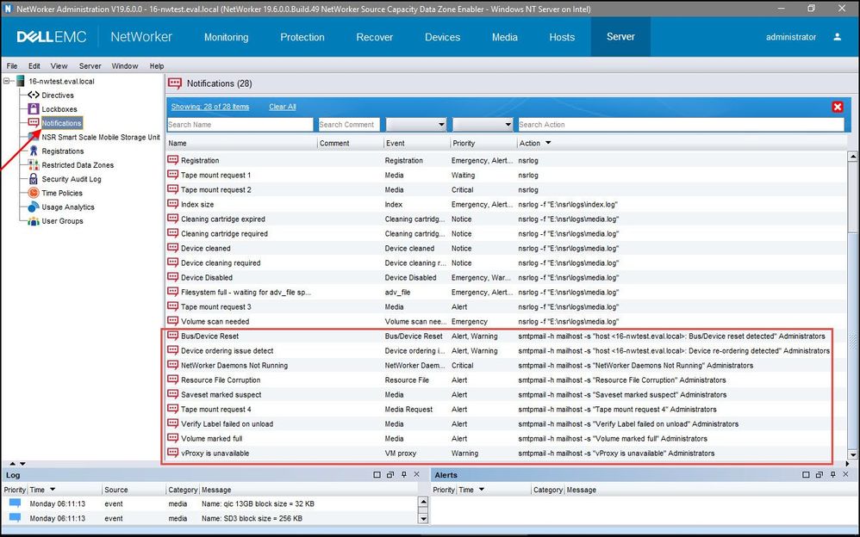860x537 pixels.
Task: Click the NSR Smart Scale Mobile Storage Unit icon
Action: point(34,137)
